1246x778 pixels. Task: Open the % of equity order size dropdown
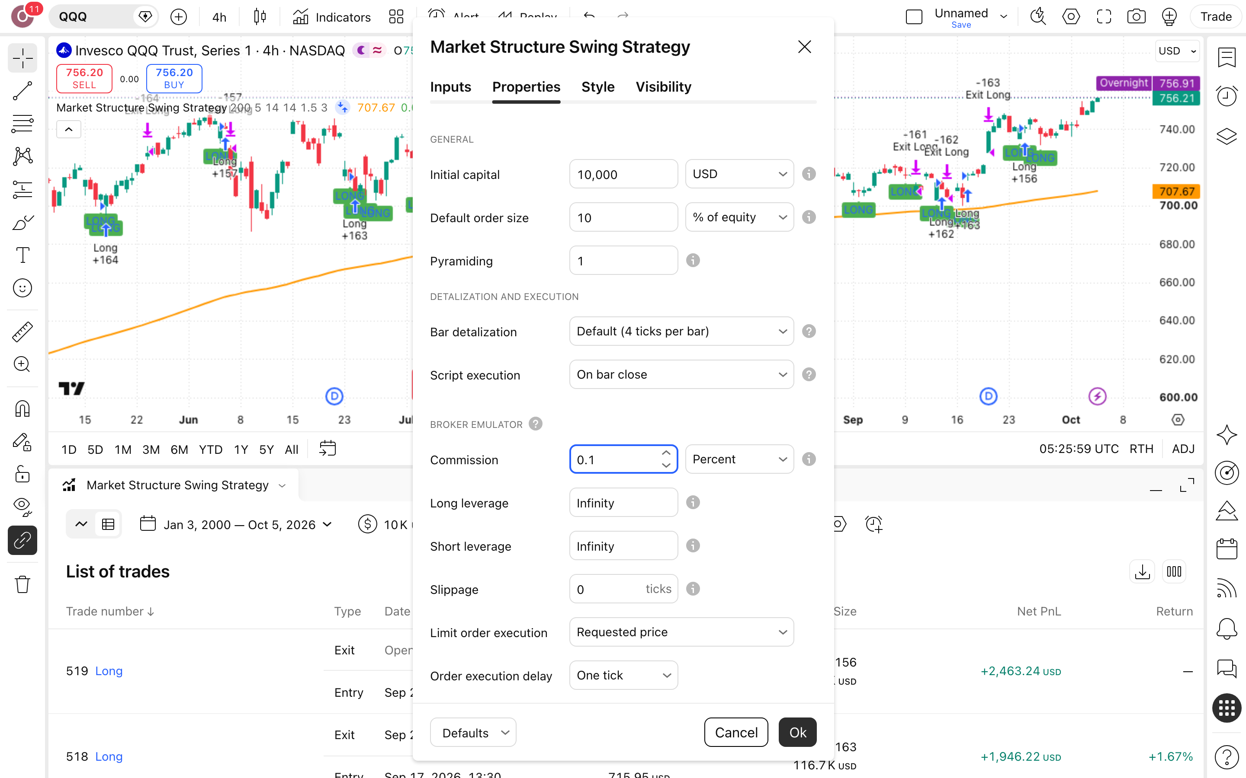pos(739,217)
